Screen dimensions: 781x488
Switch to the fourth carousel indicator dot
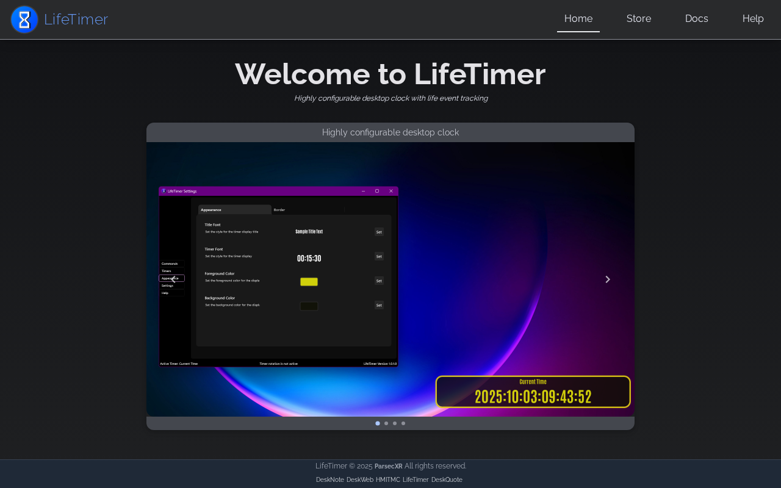(403, 423)
